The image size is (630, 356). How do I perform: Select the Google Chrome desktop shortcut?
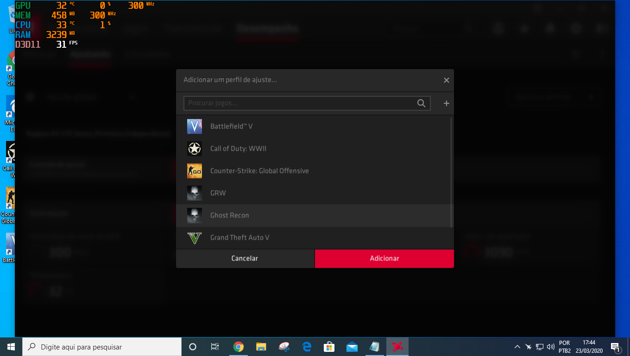(x=11, y=69)
